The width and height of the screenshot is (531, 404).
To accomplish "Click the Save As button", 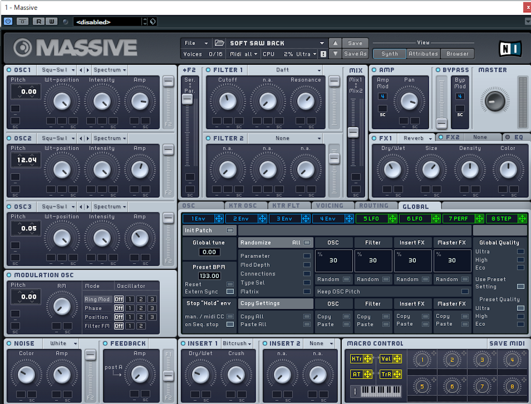I will pos(355,53).
